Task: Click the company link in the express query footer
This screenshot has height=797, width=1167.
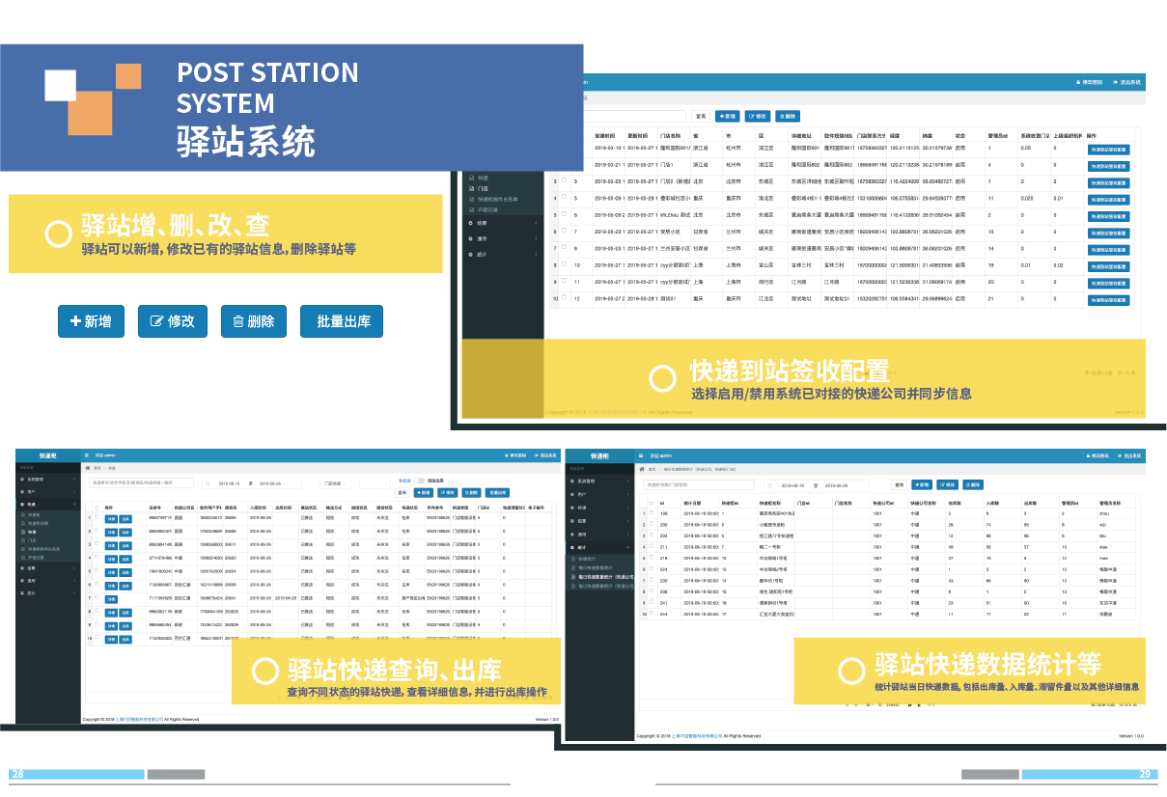Action: pos(140,719)
